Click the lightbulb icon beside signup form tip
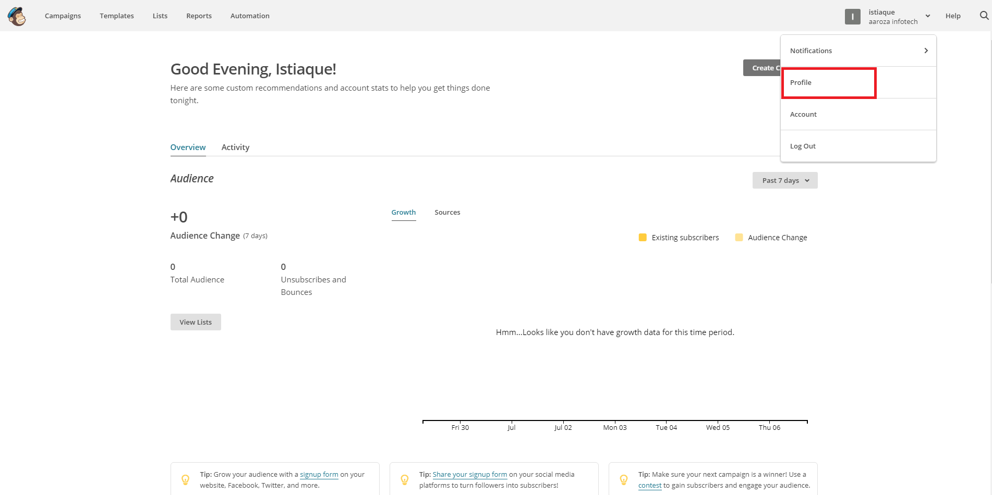Screen dimensions: 992x495 click(x=185, y=479)
